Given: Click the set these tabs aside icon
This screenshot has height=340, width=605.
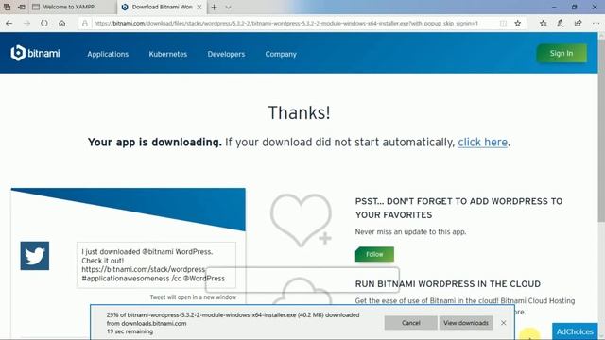Looking at the screenshot, I should 22,7.
